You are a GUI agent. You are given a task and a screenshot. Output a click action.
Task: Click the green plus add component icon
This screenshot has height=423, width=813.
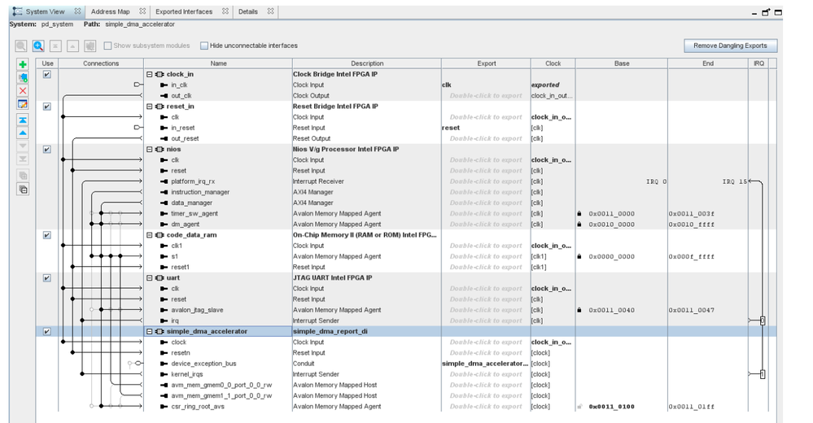click(x=23, y=64)
